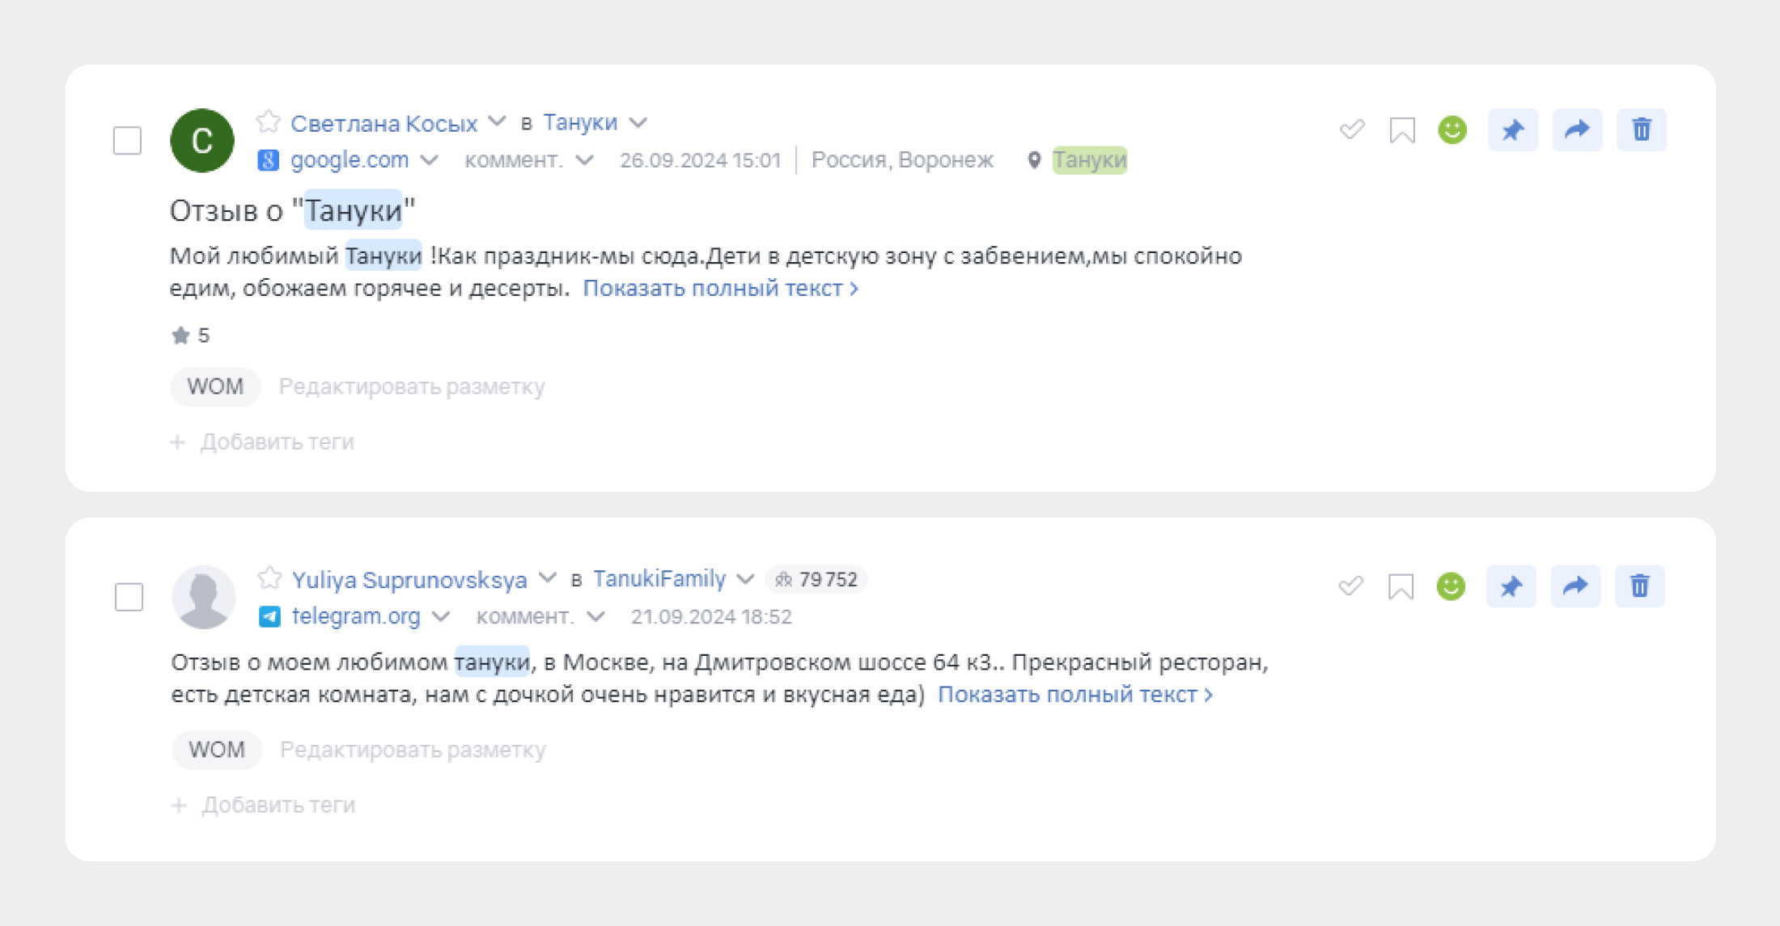Share the Yuliya Suprunovsksya post

pyautogui.click(x=1575, y=586)
